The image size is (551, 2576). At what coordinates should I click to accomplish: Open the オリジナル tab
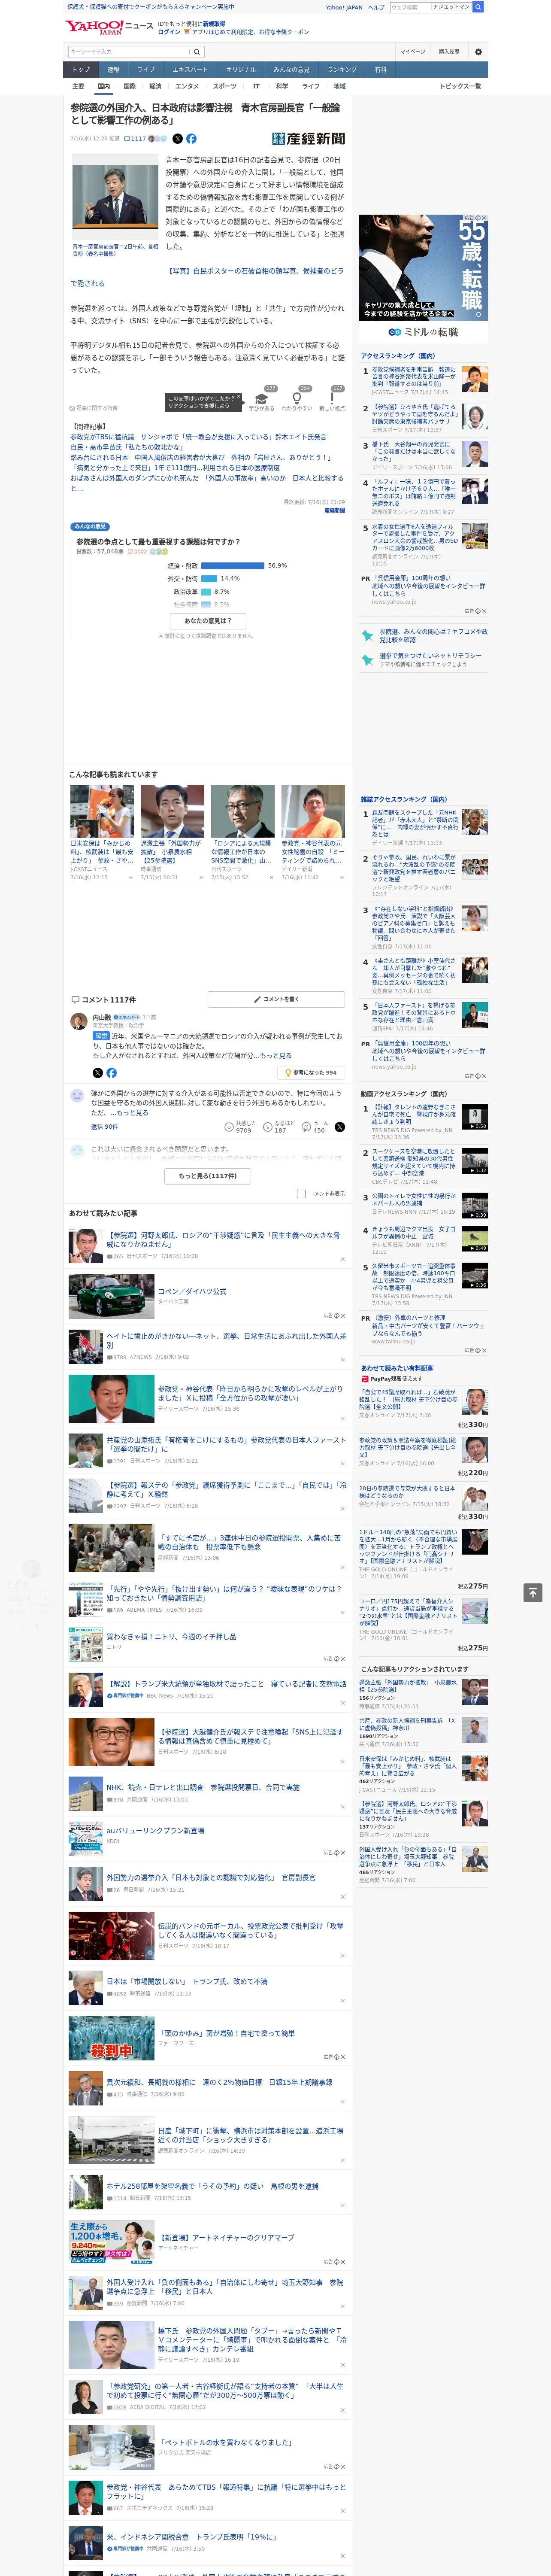click(x=241, y=70)
